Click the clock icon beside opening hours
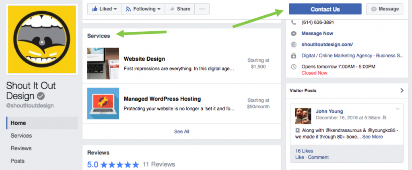This screenshot has height=170, width=412. pos(294,67)
